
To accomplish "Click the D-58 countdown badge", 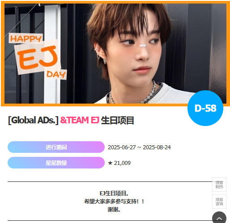I will [205, 108].
